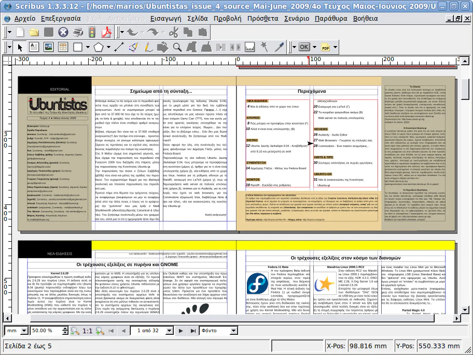Screen dimensions: 473x355
Task: Select the freehand pencil line tool
Action: tap(148, 47)
